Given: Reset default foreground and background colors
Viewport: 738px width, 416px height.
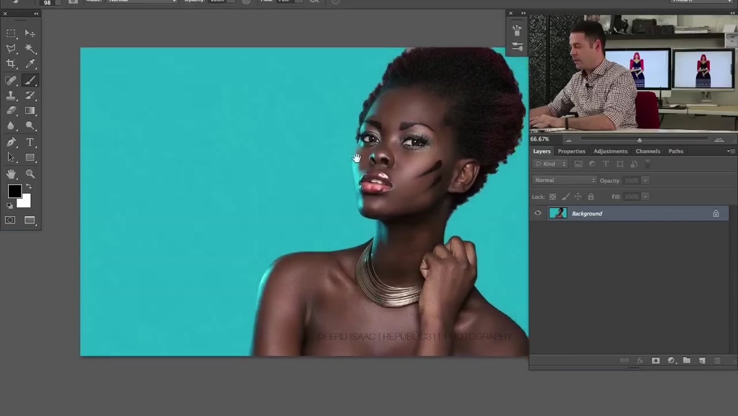Looking at the screenshot, I should point(10,206).
